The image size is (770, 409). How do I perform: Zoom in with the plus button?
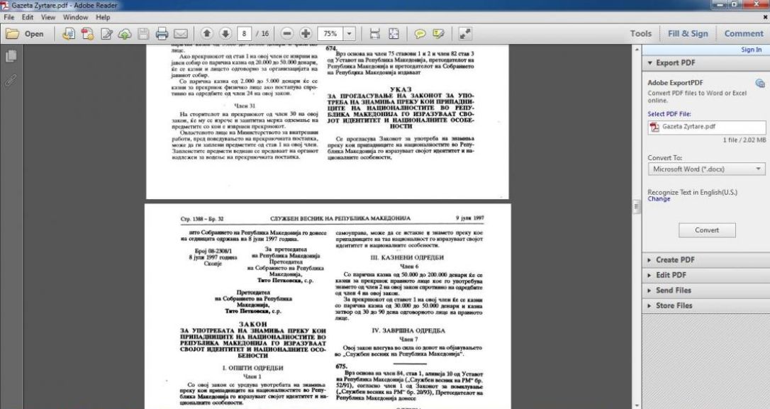click(x=306, y=33)
